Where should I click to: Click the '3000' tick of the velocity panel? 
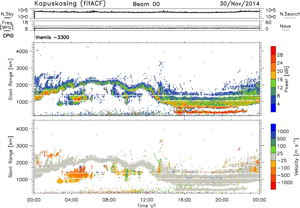[x=22, y=146]
